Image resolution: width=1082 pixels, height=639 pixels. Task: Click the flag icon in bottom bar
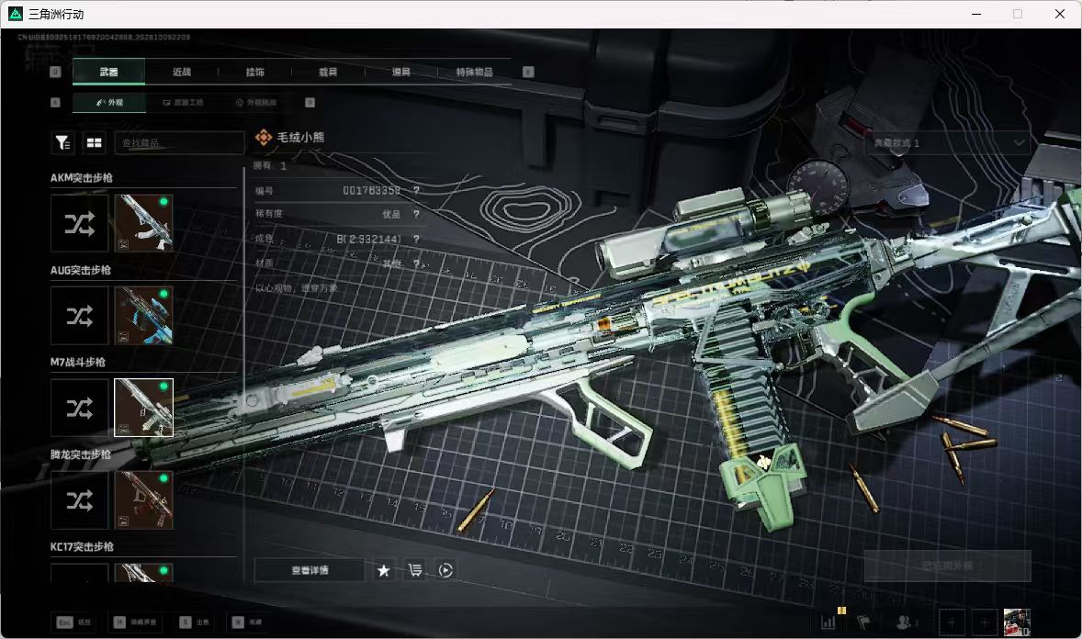(863, 622)
